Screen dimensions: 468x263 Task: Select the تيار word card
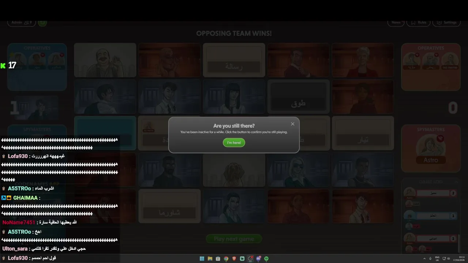[x=363, y=133]
